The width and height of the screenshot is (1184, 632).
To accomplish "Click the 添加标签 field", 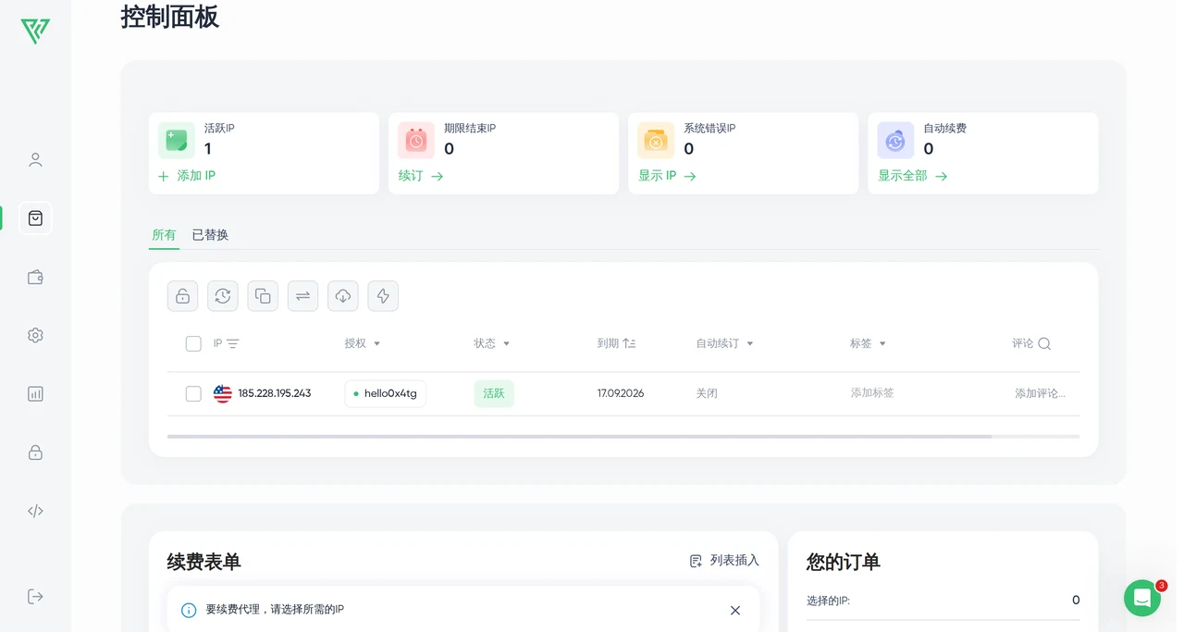I will point(872,393).
